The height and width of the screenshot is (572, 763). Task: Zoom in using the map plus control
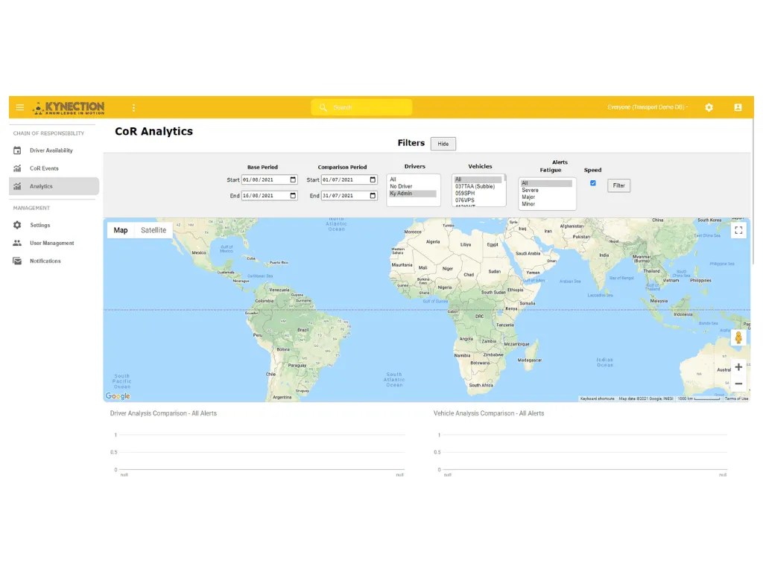pyautogui.click(x=738, y=366)
